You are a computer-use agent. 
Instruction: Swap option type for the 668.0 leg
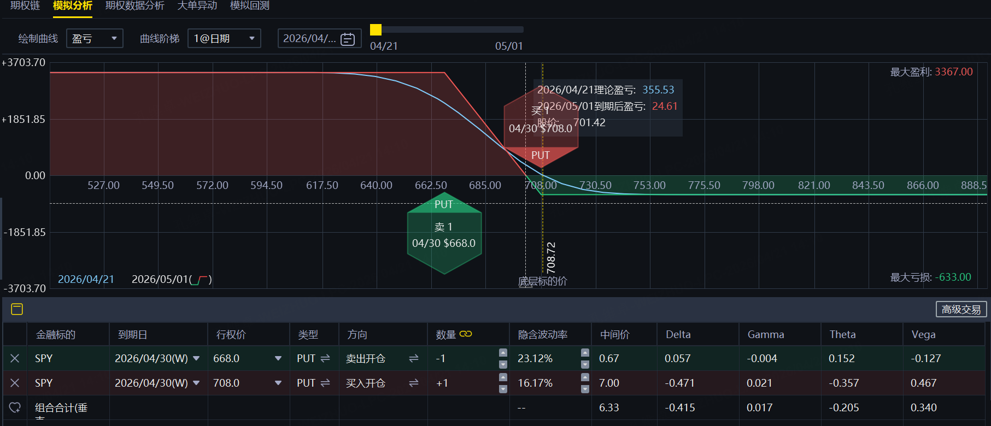pos(325,358)
